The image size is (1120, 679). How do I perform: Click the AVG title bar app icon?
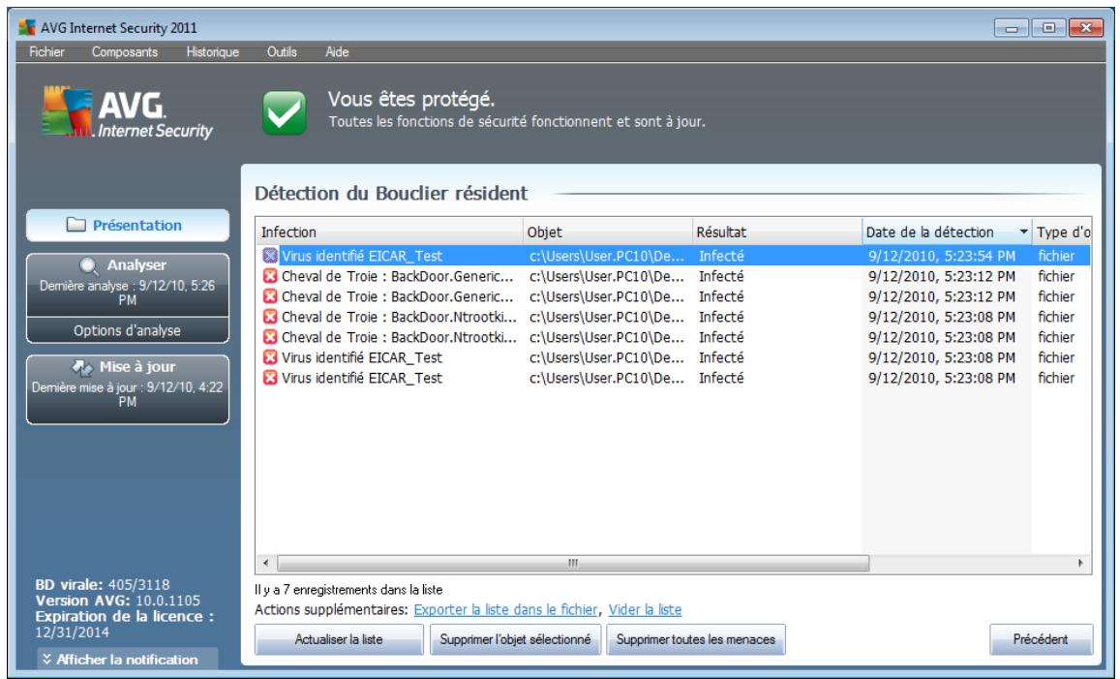[x=27, y=28]
